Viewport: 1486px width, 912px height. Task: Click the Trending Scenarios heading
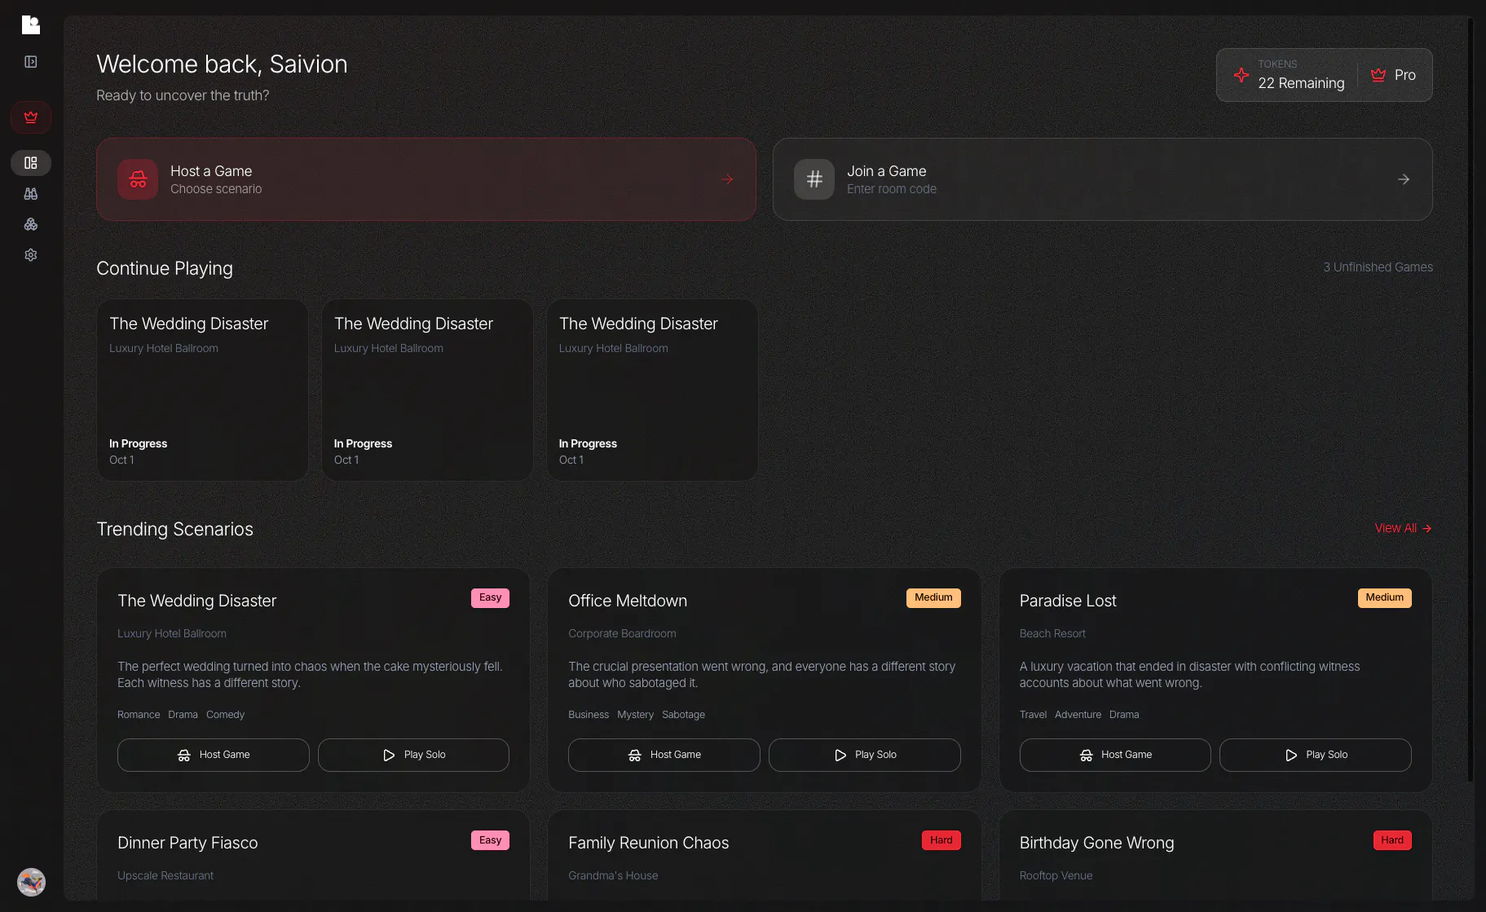[174, 529]
